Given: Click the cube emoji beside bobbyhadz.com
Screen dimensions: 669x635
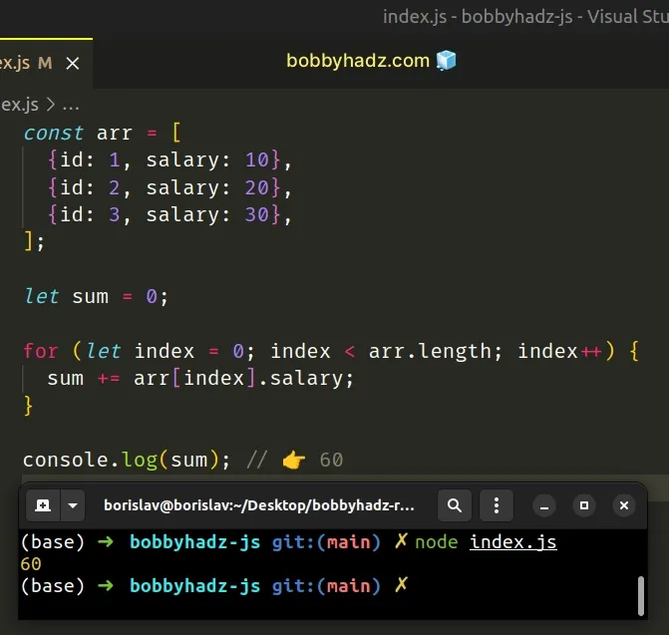Looking at the screenshot, I should [x=446, y=60].
